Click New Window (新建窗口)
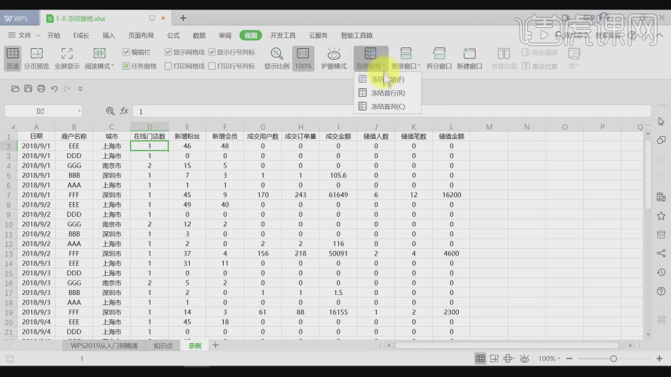Screen dimensions: 671x377 click(x=470, y=58)
